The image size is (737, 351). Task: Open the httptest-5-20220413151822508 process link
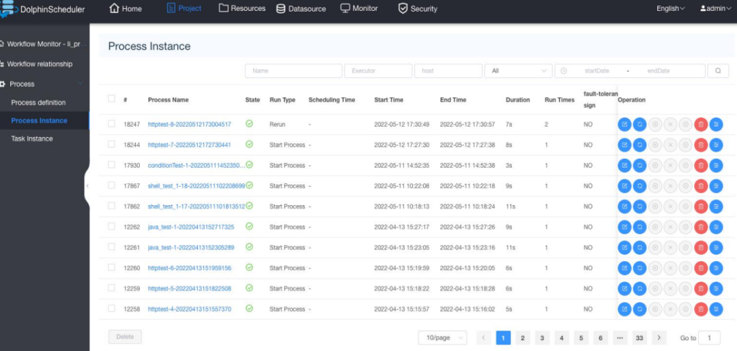point(189,289)
